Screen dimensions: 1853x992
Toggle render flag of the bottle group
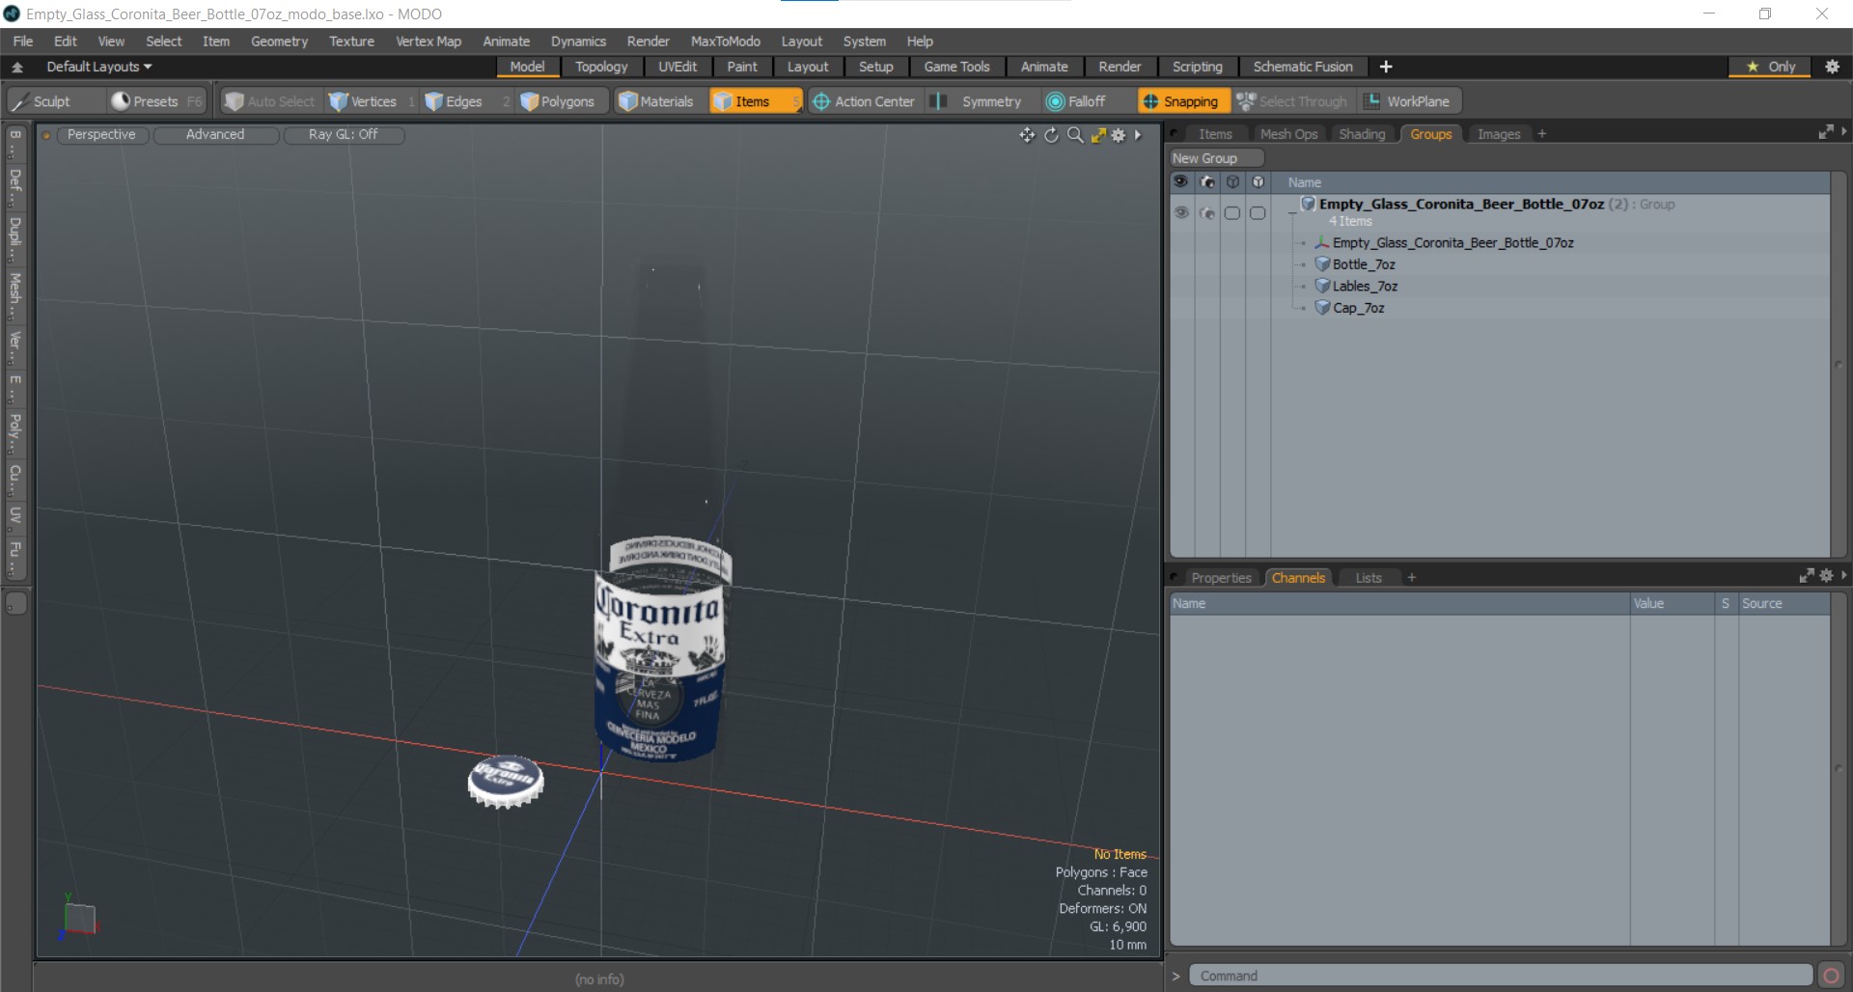point(1207,212)
